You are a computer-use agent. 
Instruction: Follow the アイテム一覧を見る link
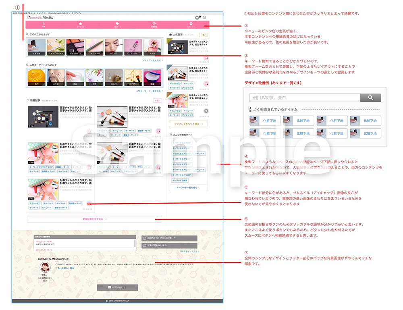[x=152, y=60]
